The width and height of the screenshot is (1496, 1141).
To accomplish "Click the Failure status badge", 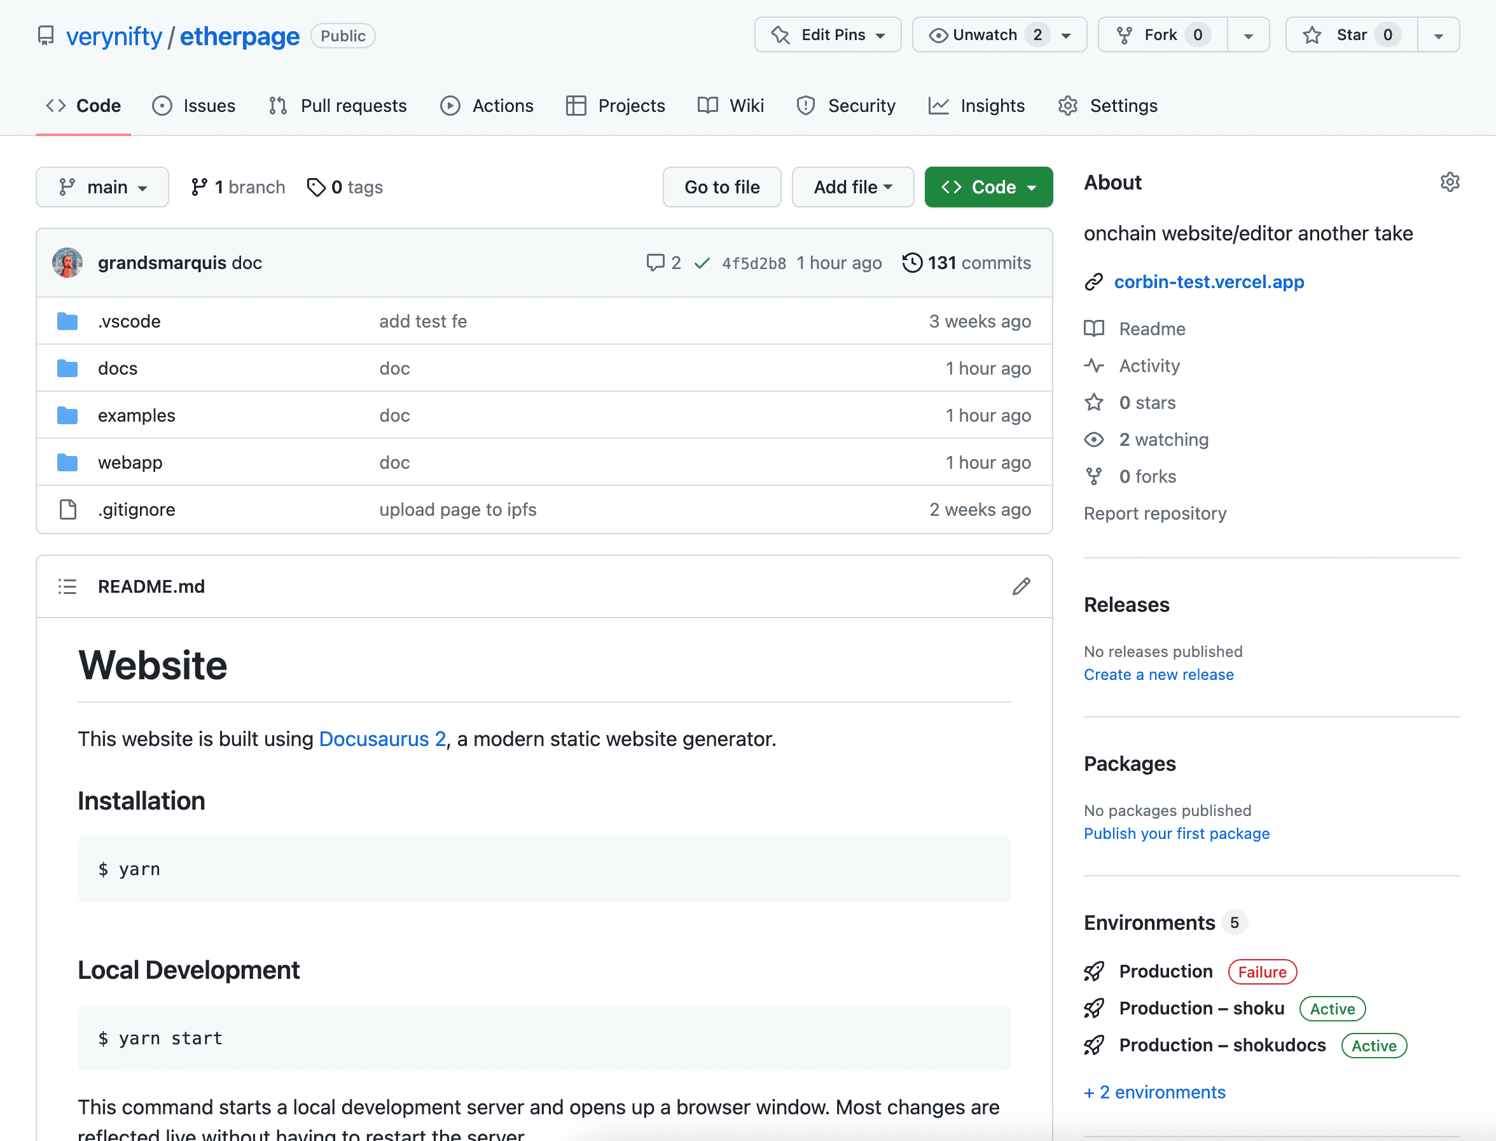I will click(x=1262, y=972).
